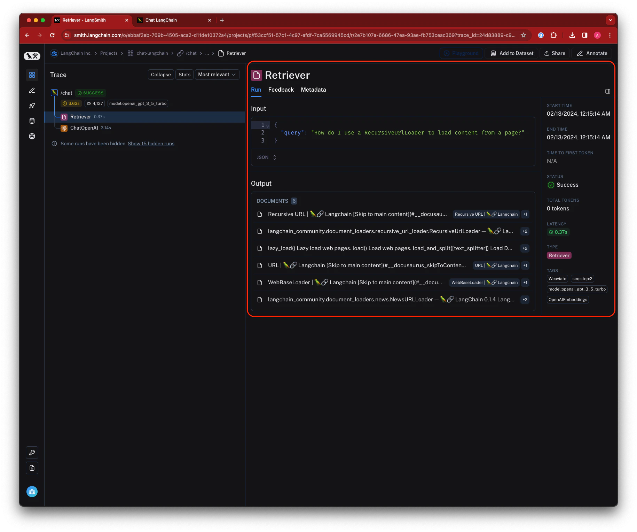637x532 pixels.
Task: Click the address bar URL
Action: tap(294, 35)
